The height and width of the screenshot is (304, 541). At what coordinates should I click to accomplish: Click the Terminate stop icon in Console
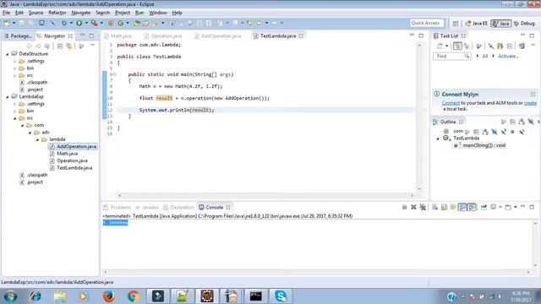[404, 207]
